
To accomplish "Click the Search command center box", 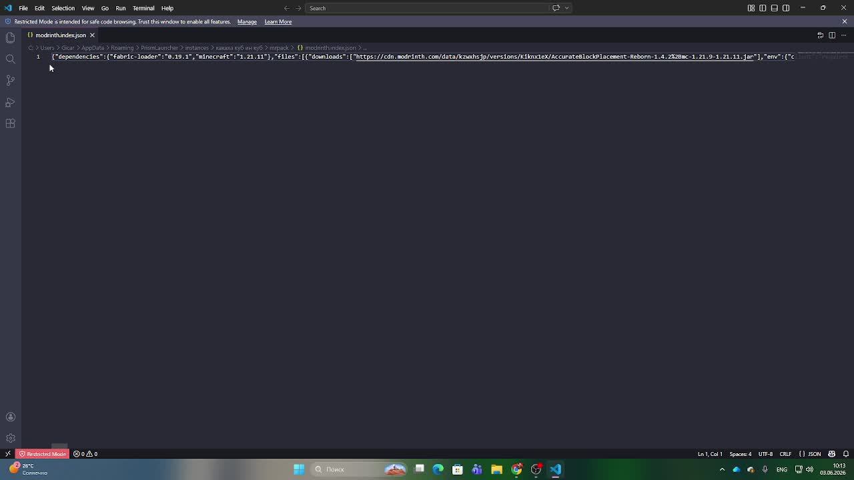I will (427, 8).
